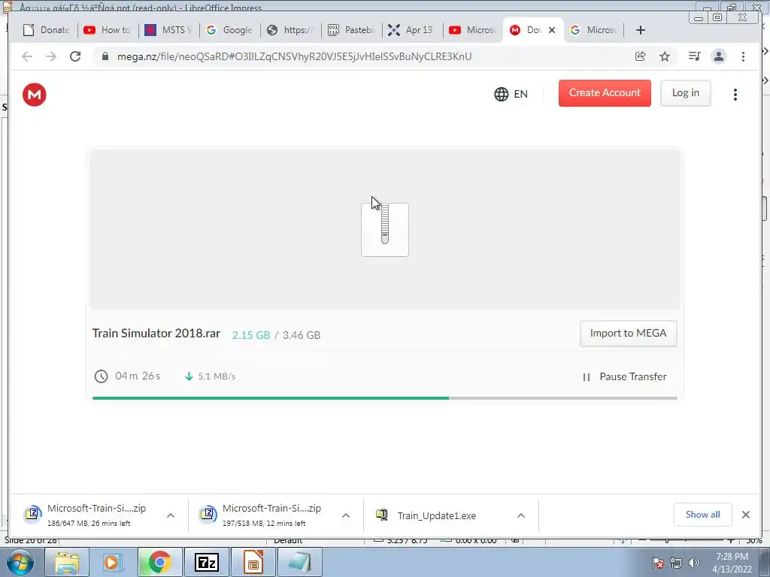This screenshot has width=770, height=577.
Task: Open the Chrome three-dot menu
Action: click(743, 56)
